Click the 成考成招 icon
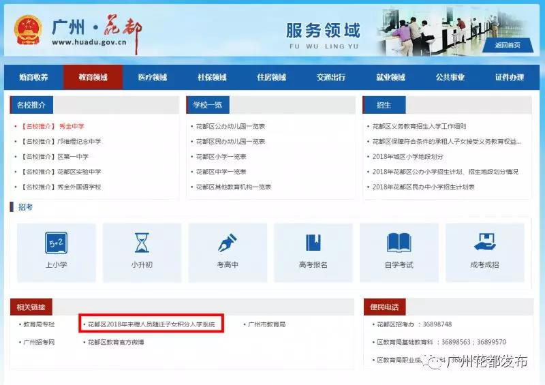This screenshot has width=545, height=385. (x=484, y=243)
